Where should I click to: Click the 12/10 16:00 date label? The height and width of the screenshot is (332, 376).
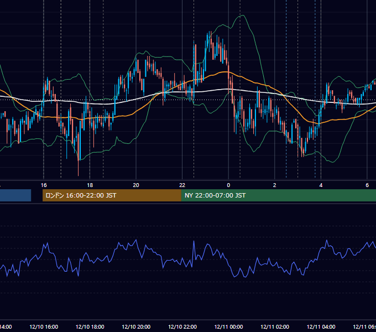44,326
